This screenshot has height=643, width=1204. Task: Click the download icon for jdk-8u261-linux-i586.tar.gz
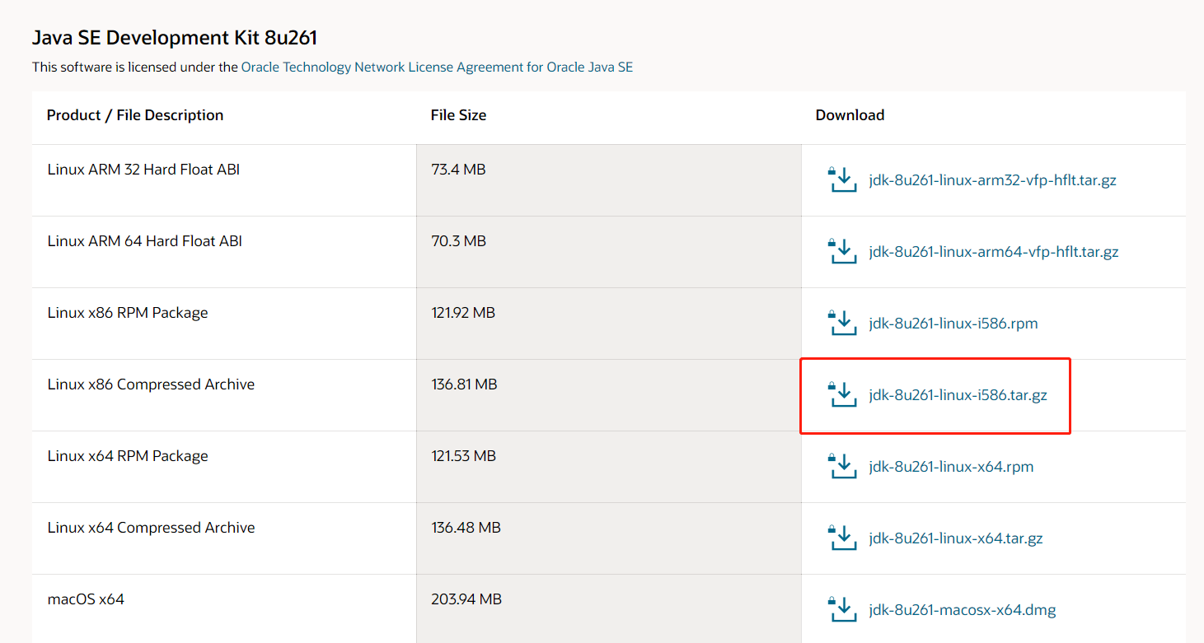coord(842,395)
